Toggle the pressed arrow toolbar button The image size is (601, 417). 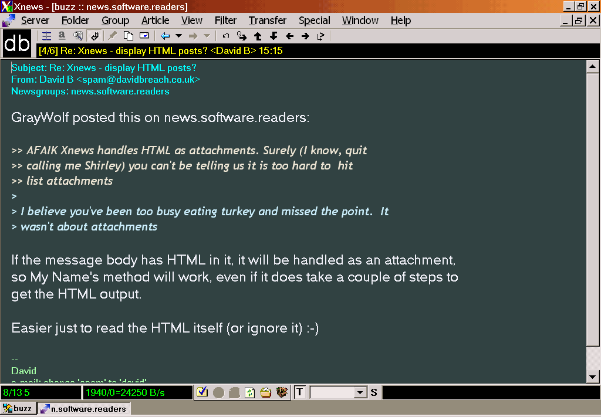[x=94, y=36]
